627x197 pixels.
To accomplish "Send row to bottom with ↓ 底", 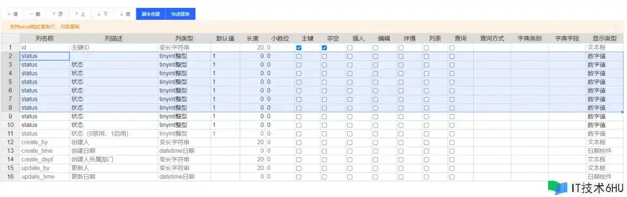I will coord(125,14).
